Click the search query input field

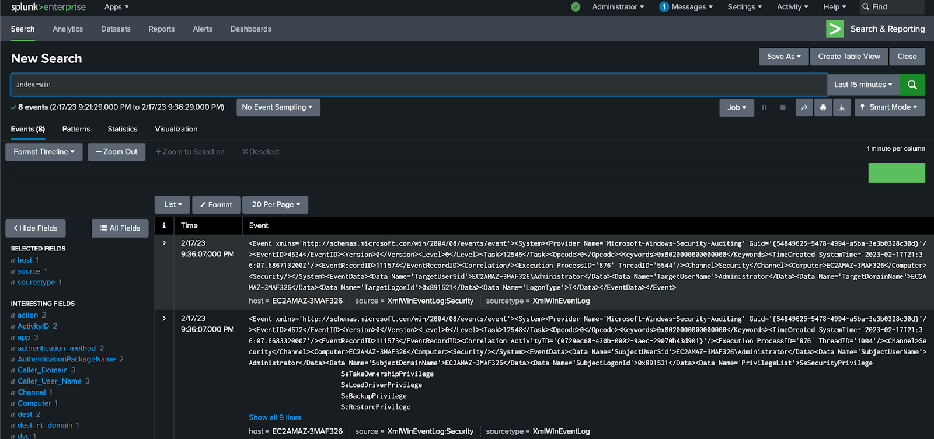[x=419, y=85]
